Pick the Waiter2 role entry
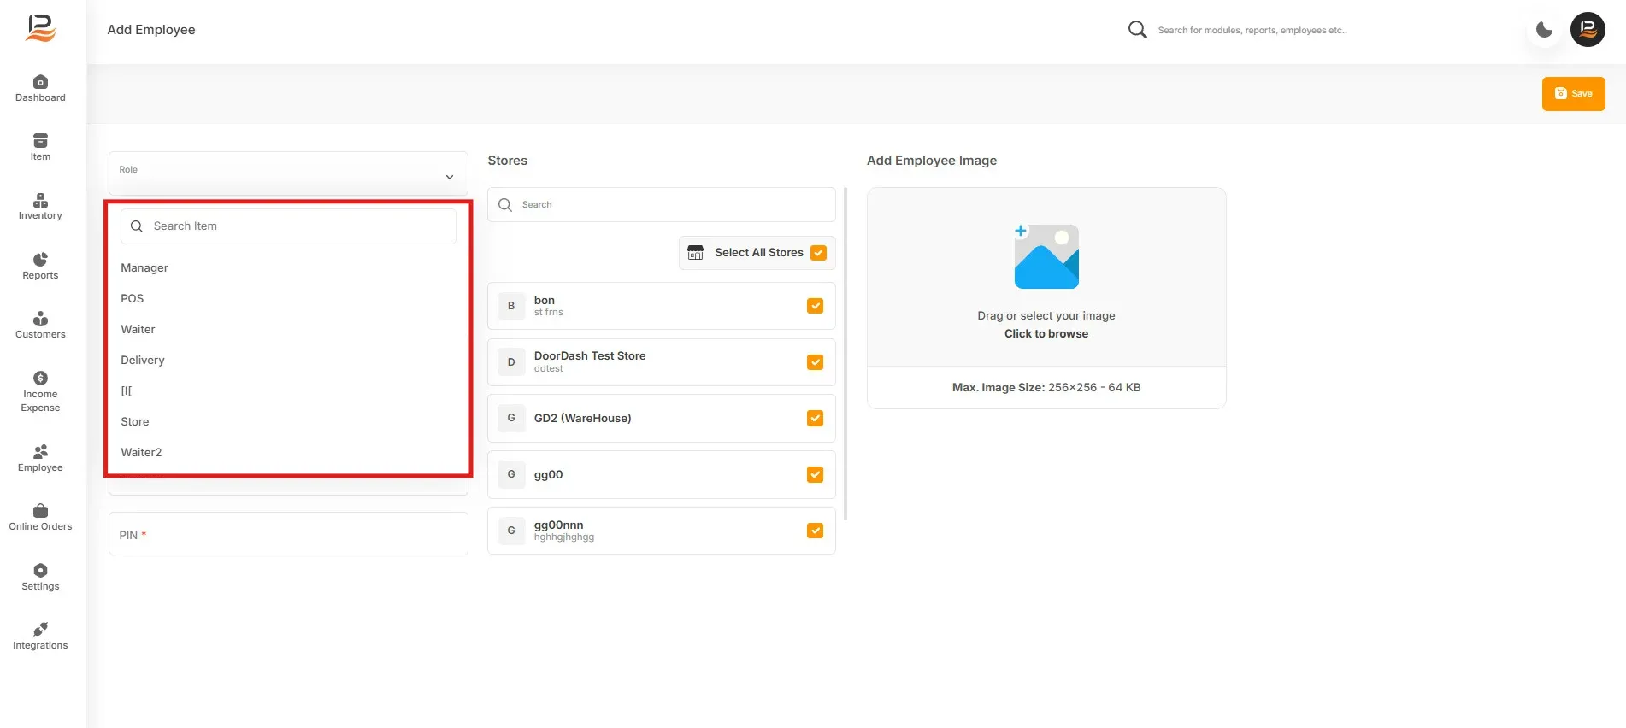Image resolution: width=1626 pixels, height=728 pixels. coord(141,452)
